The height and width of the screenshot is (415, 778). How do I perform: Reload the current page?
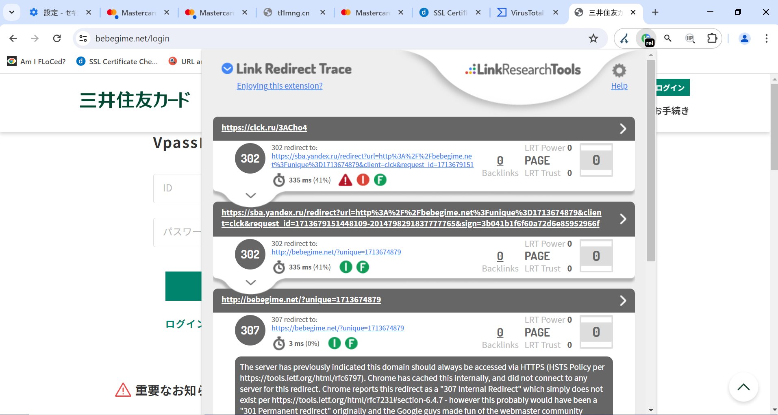pyautogui.click(x=57, y=39)
